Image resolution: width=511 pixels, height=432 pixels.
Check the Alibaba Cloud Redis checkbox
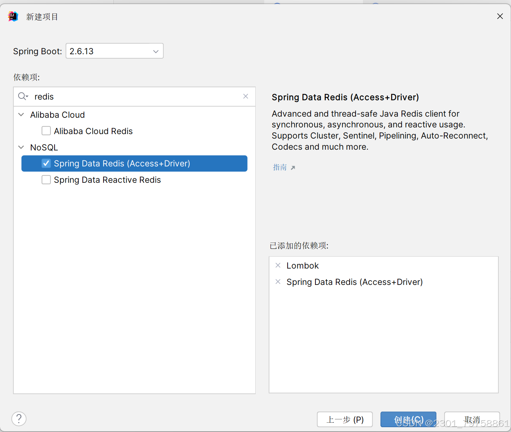(x=46, y=131)
